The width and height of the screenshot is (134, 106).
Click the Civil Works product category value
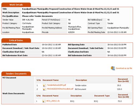27,23
